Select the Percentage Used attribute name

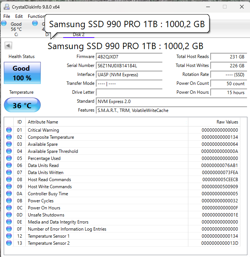click(x=44, y=158)
